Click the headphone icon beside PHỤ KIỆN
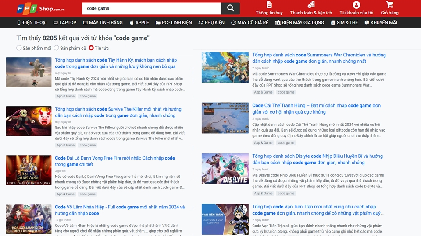 (200, 23)
